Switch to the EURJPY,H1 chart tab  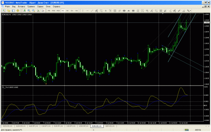58,126
